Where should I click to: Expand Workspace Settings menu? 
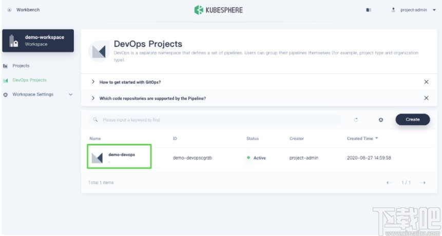click(70, 95)
